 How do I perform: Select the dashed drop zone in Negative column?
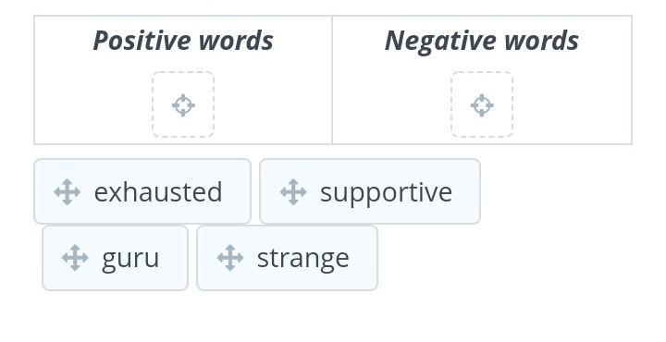[482, 104]
